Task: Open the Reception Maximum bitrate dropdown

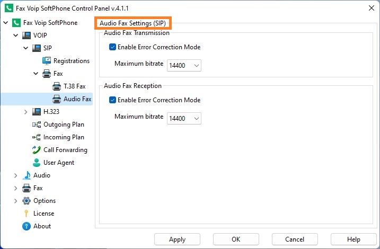Action: (x=184, y=119)
